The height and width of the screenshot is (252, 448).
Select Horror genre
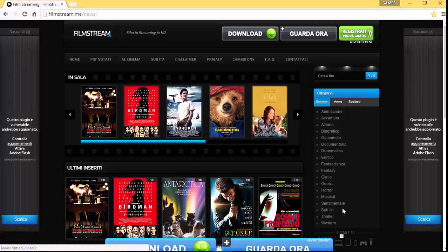point(327,190)
